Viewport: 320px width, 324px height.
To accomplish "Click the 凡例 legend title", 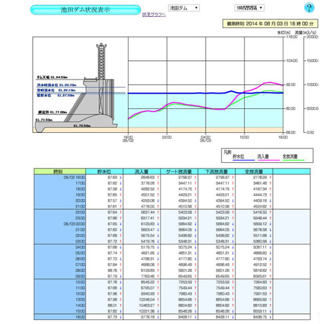I will pyautogui.click(x=227, y=152).
